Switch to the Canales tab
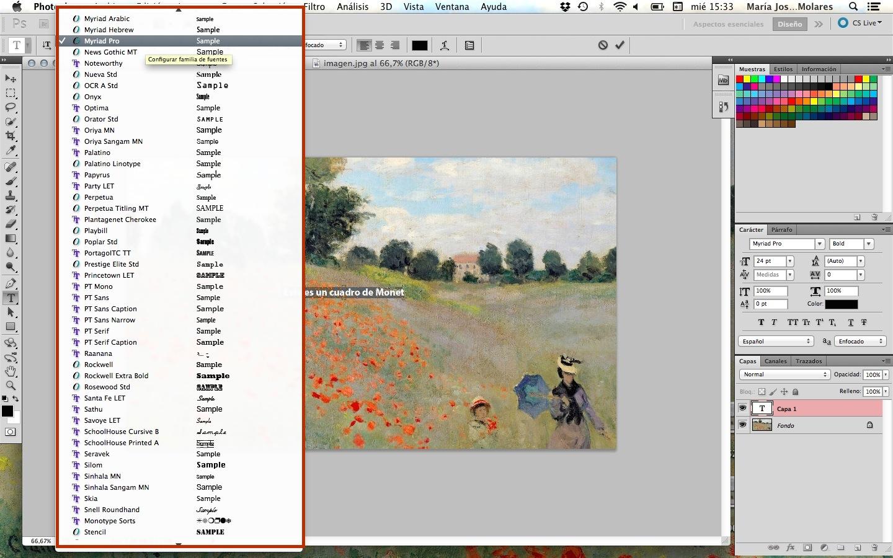This screenshot has width=893, height=558. pyautogui.click(x=775, y=361)
